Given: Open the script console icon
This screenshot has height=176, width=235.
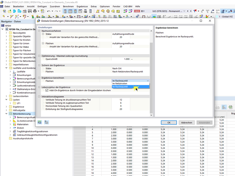Looking at the screenshot, I should [80, 11].
